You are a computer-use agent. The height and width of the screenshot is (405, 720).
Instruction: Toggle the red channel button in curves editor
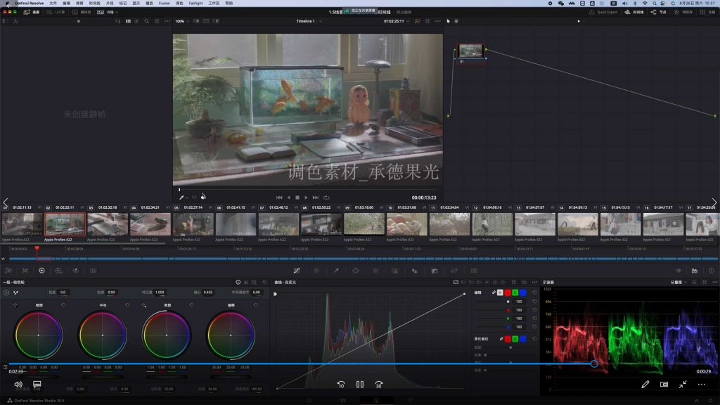pyautogui.click(x=508, y=292)
